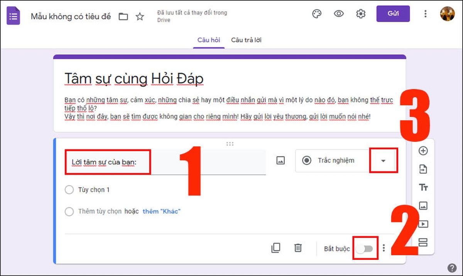The height and width of the screenshot is (276, 463).
Task: Add a new section with the bottom sidebar icon
Action: point(423,242)
